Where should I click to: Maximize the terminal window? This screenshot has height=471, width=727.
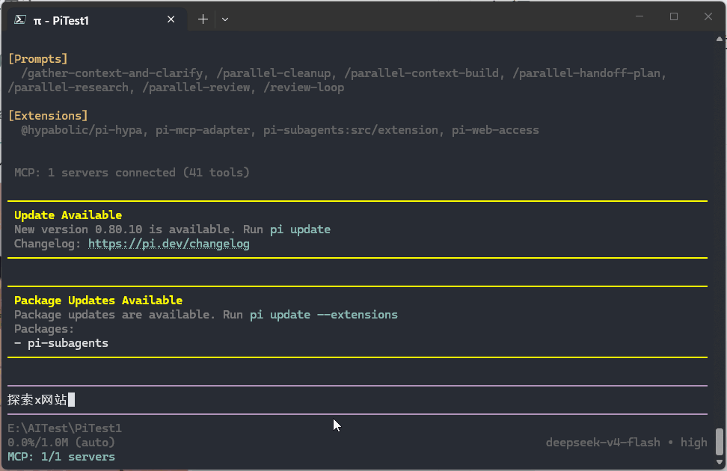click(x=674, y=16)
